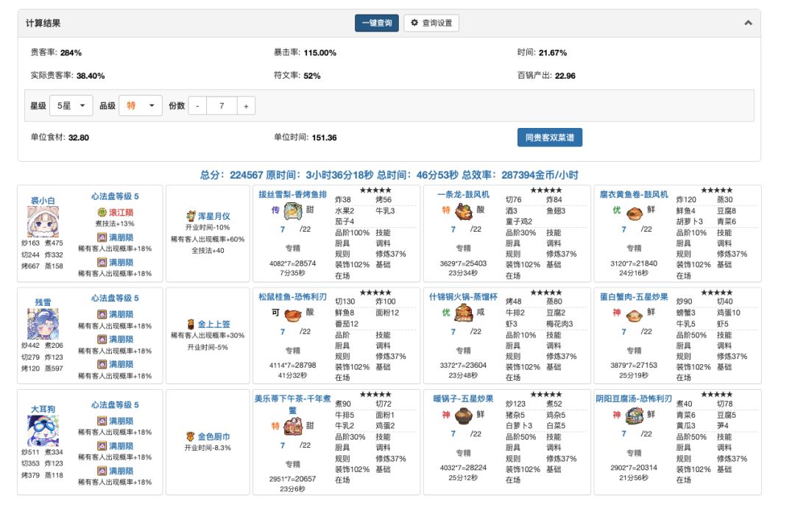The height and width of the screenshot is (517, 795).
Task: Decrease 份数 with minus button
Action: tap(197, 106)
